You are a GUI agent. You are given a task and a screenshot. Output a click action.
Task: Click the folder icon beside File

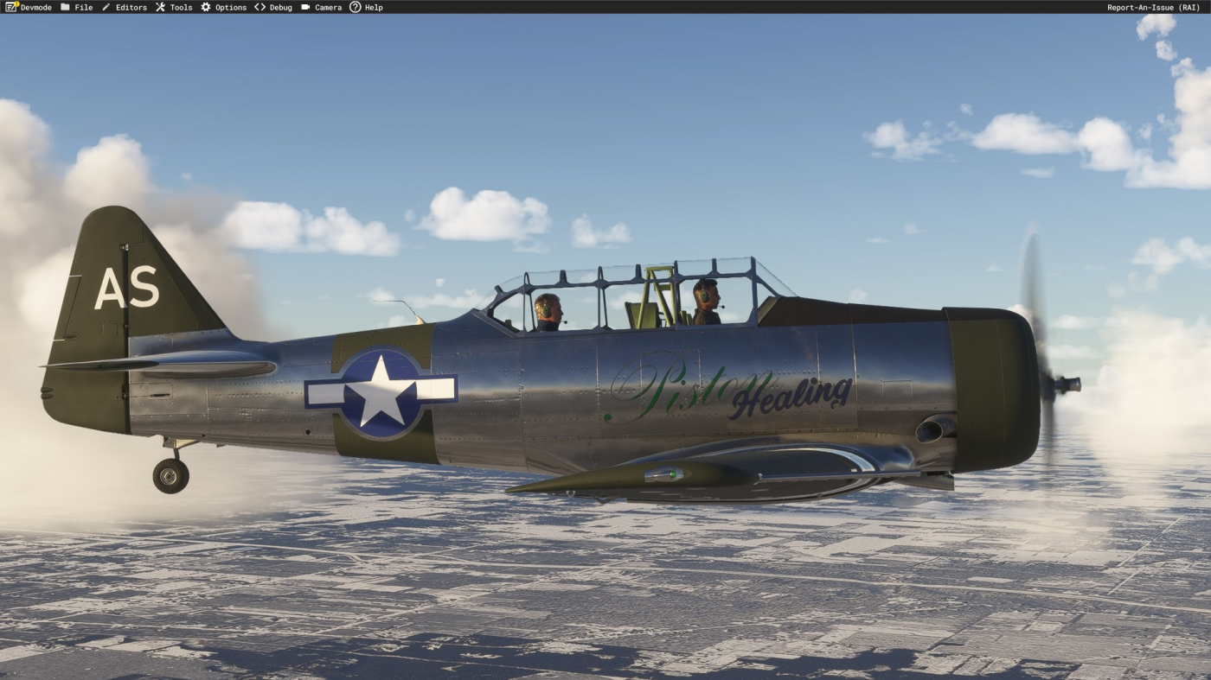(65, 7)
